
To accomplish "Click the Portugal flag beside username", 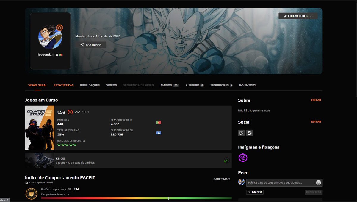I will pos(61,55).
